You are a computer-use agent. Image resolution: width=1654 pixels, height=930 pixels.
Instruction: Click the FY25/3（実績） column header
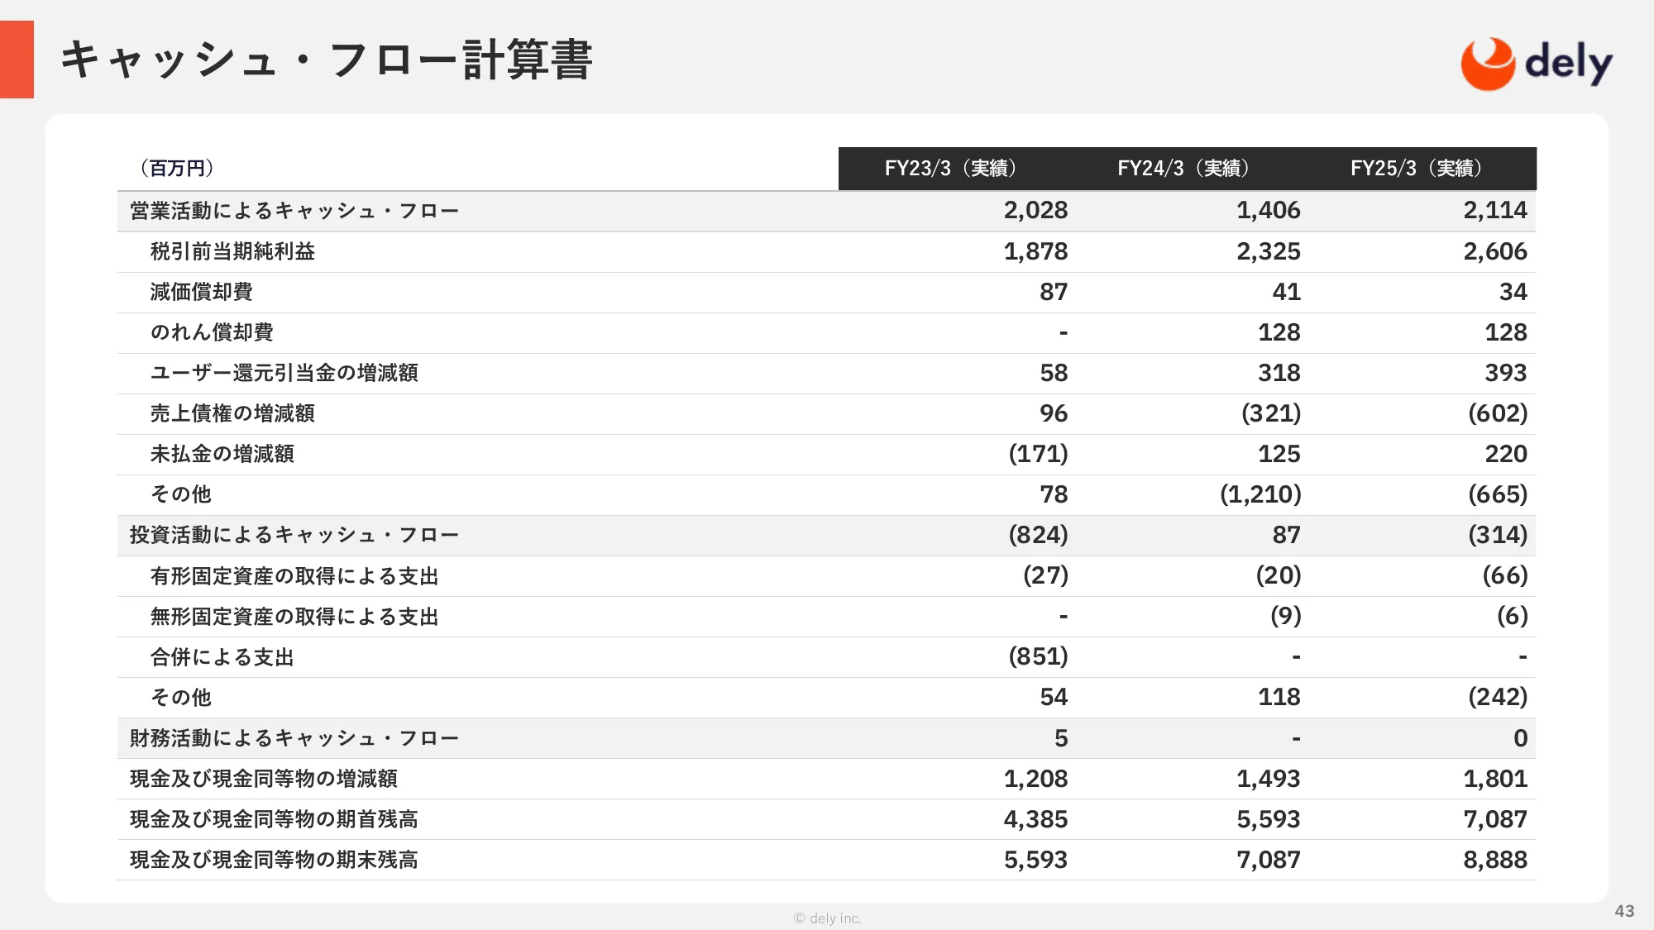[x=1416, y=169]
